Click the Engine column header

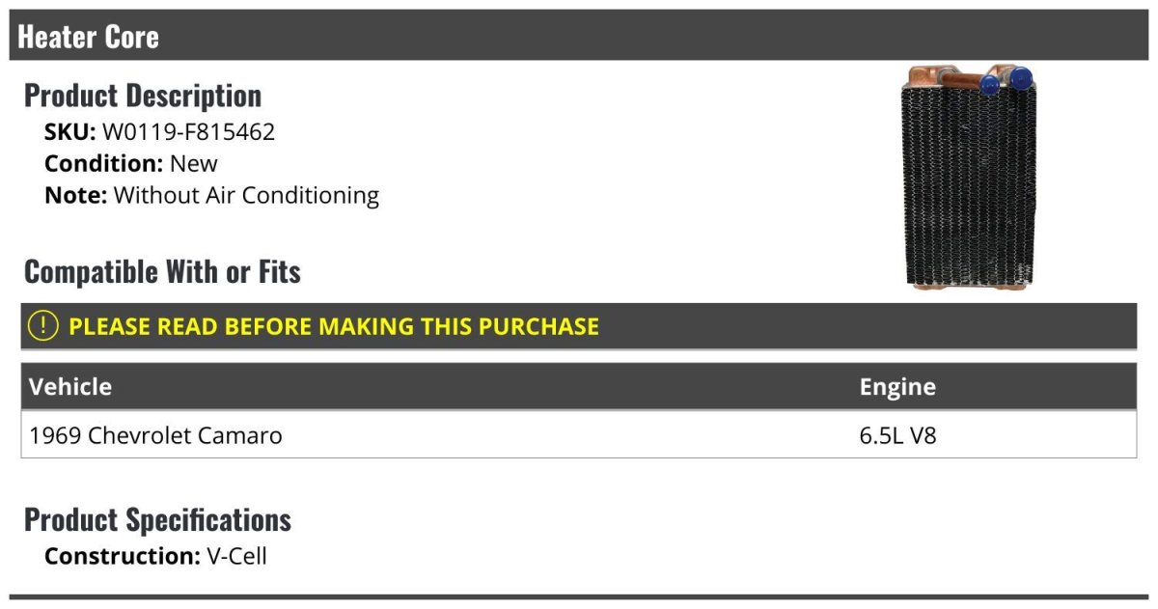pyautogui.click(x=897, y=387)
